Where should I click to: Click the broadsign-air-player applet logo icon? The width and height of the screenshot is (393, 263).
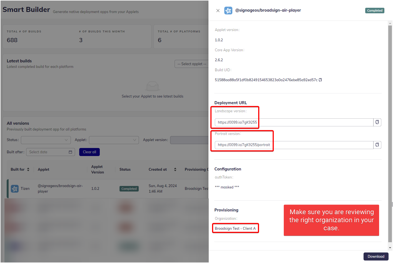228,11
